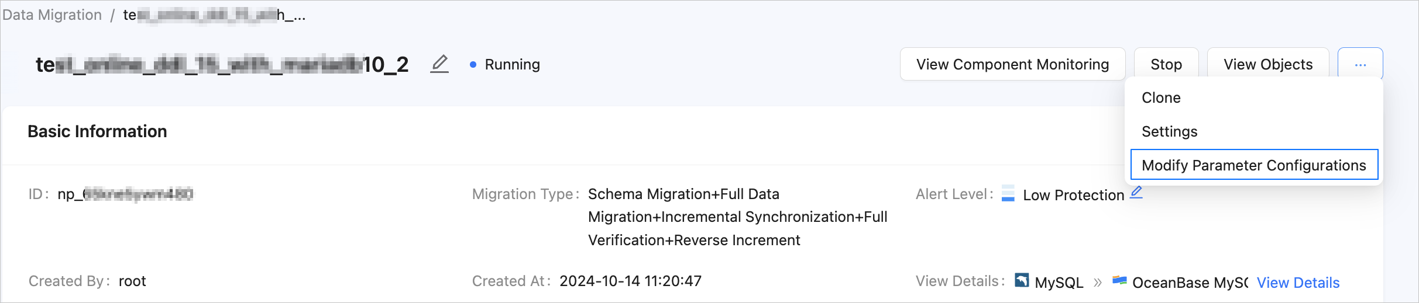Click the blue Running status dot

click(x=473, y=65)
